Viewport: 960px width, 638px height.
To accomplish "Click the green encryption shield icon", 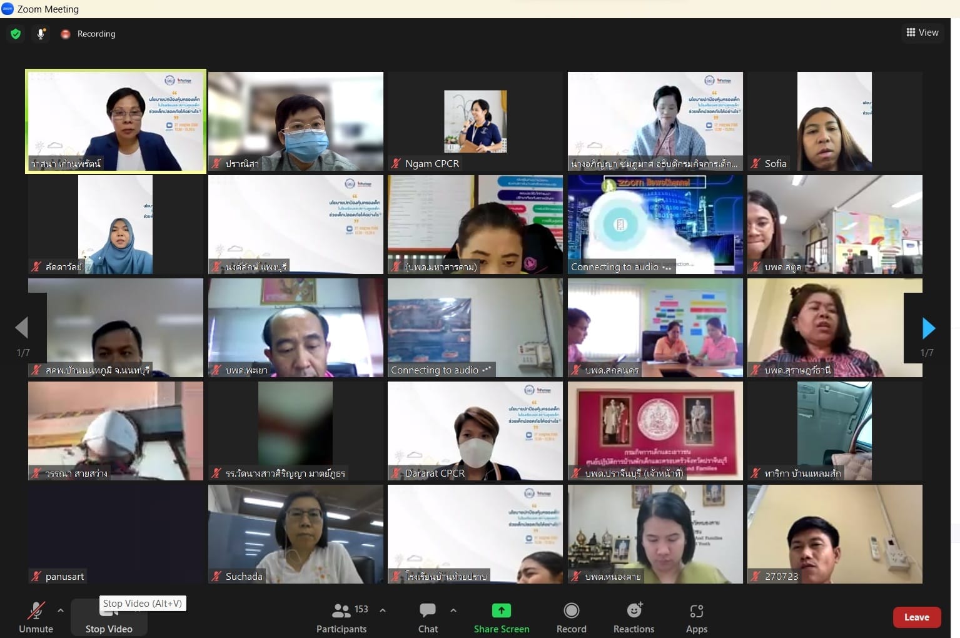I will tap(16, 34).
